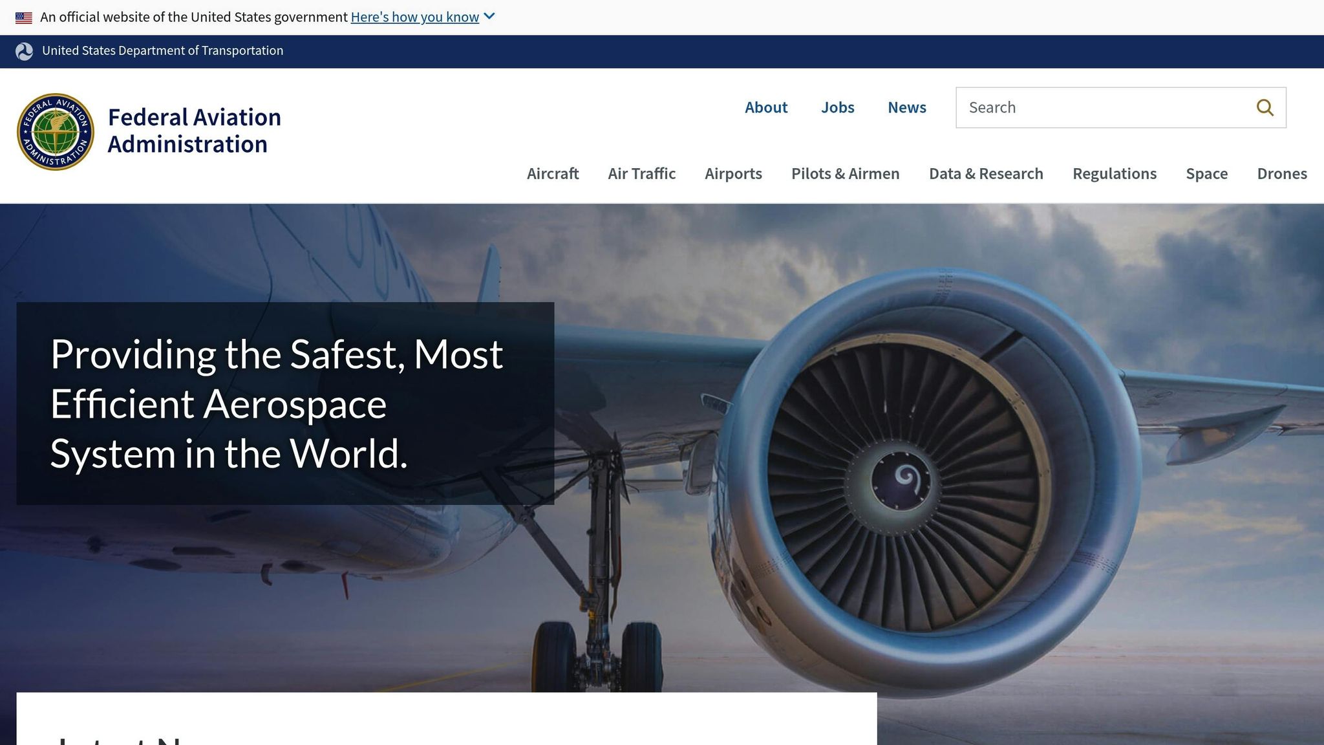Open the Aircraft navigation menu
The width and height of the screenshot is (1324, 745).
553,174
